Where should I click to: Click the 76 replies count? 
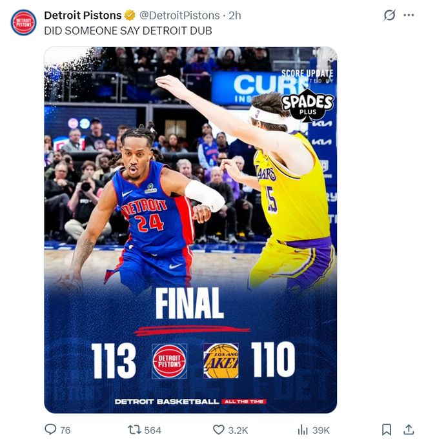pos(65,430)
